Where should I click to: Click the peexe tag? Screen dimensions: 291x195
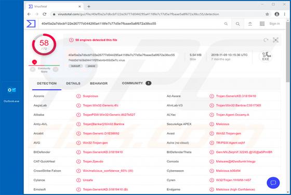[91, 66]
